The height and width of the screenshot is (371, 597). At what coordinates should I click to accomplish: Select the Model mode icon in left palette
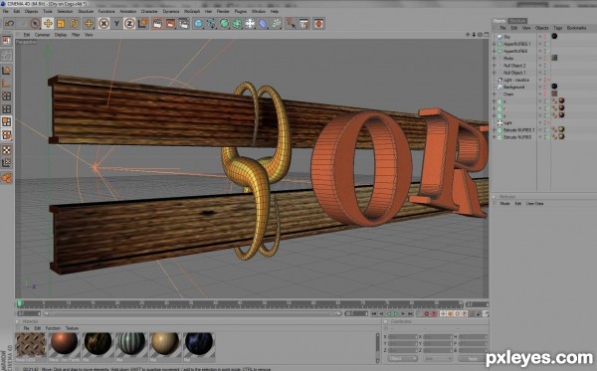pyautogui.click(x=7, y=70)
